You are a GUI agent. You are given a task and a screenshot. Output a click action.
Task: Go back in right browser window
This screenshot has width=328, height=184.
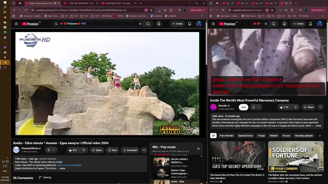(211, 10)
